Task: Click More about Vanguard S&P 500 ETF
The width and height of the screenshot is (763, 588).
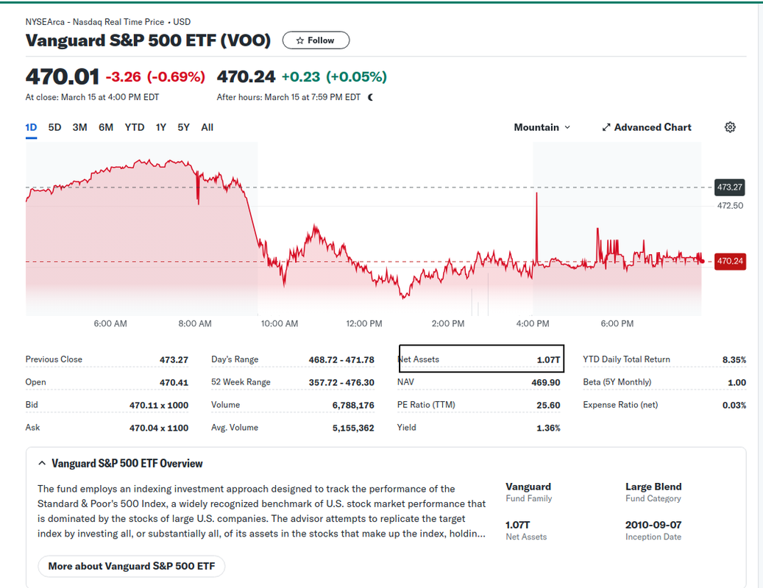Action: (132, 566)
